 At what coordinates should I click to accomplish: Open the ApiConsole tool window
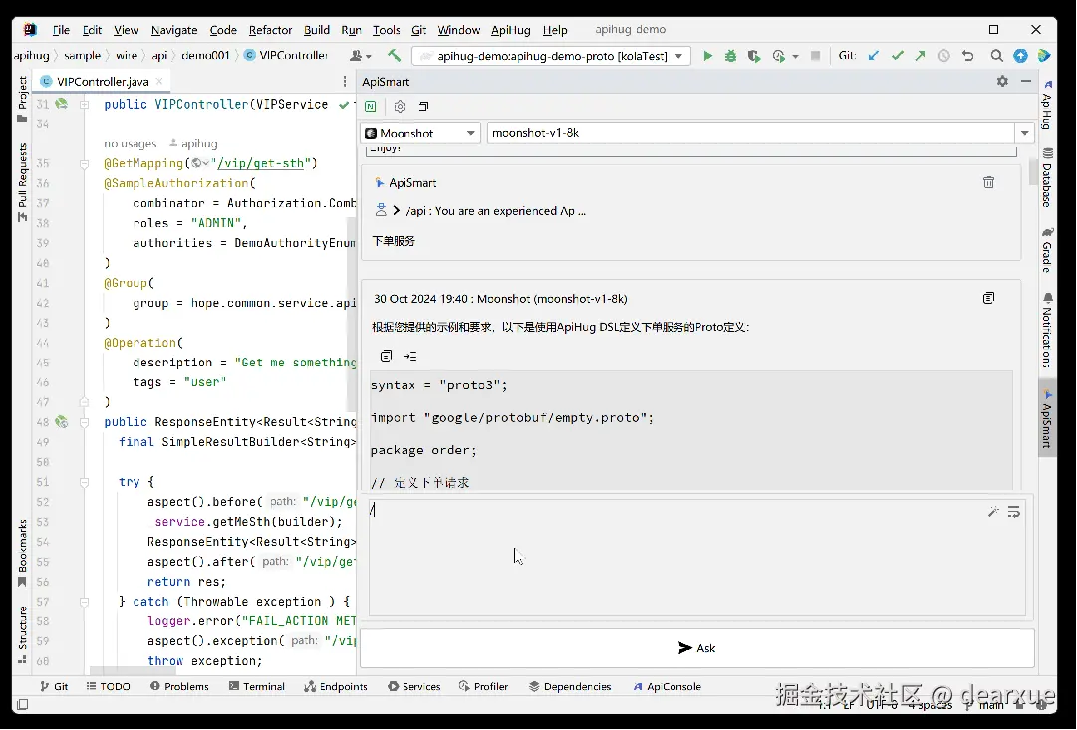coord(667,687)
